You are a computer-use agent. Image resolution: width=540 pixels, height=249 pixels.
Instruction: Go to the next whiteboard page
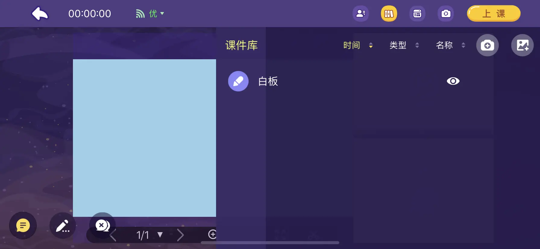pos(180,235)
